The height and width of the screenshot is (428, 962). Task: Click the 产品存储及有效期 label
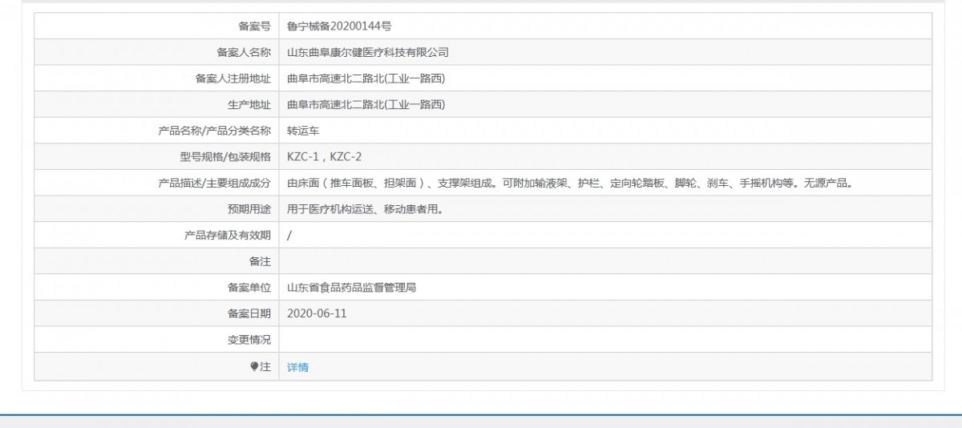pyautogui.click(x=228, y=236)
